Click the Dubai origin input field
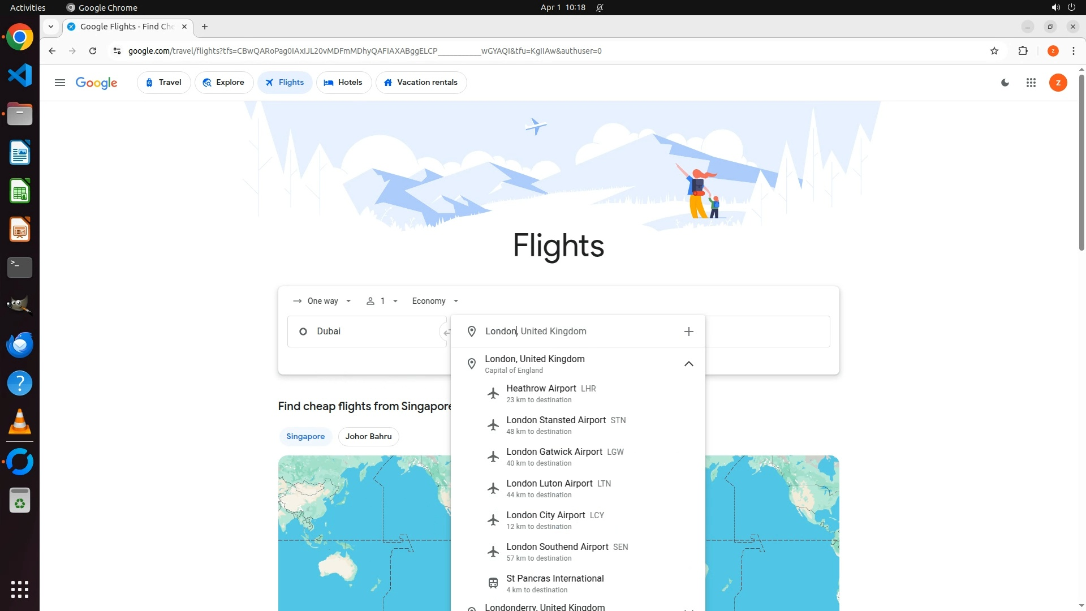Viewport: 1086px width, 611px height. [362, 332]
